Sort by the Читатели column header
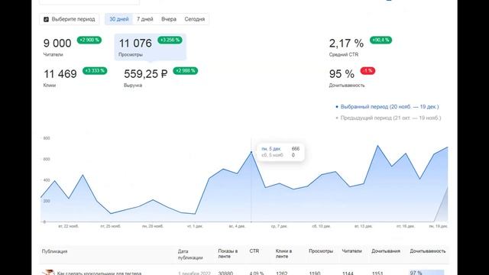This screenshot has width=489, height=275. pyautogui.click(x=351, y=251)
